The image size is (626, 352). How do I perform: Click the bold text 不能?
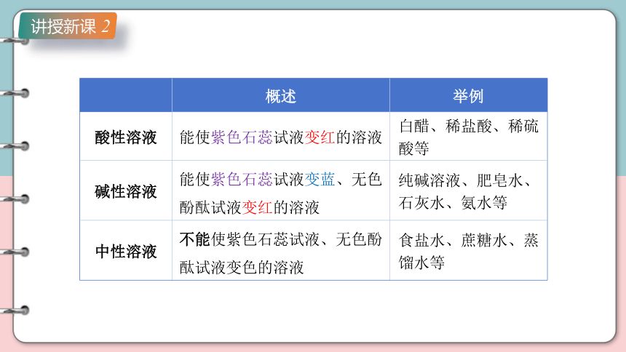click(x=194, y=239)
